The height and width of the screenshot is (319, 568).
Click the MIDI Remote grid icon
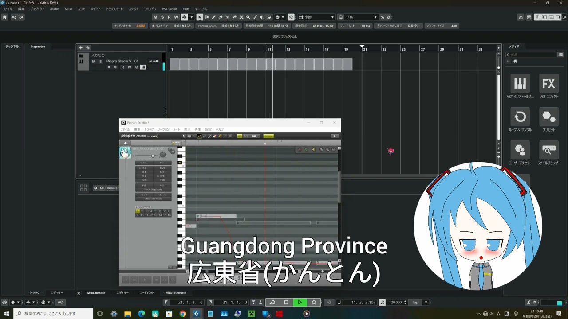tap(83, 188)
